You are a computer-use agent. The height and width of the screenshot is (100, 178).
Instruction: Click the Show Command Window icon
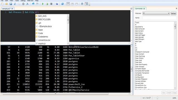pos(82,4)
